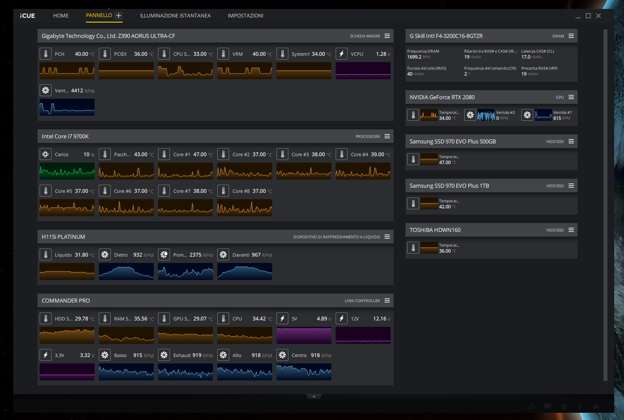Click the Basso fan icon
This screenshot has width=624, height=420.
[x=105, y=355]
